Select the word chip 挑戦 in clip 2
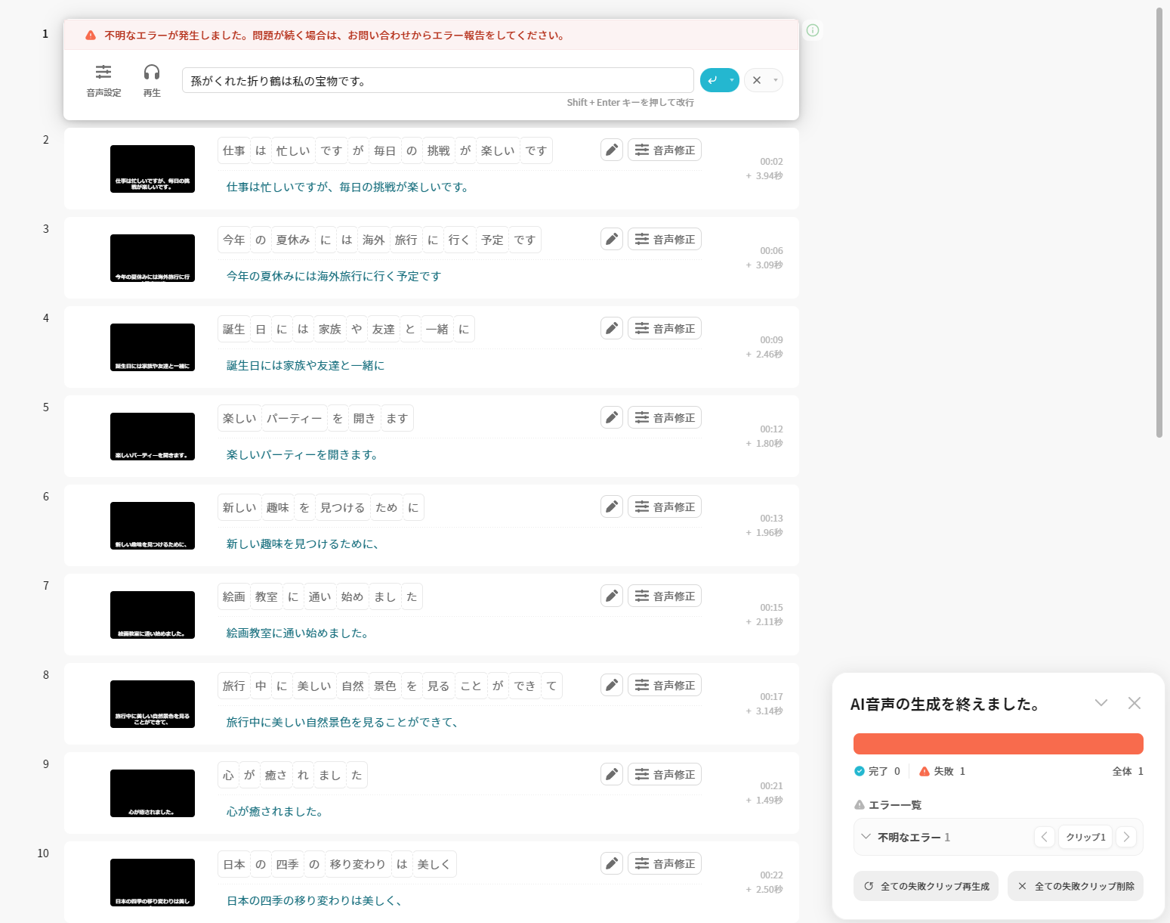The image size is (1170, 923). click(439, 150)
